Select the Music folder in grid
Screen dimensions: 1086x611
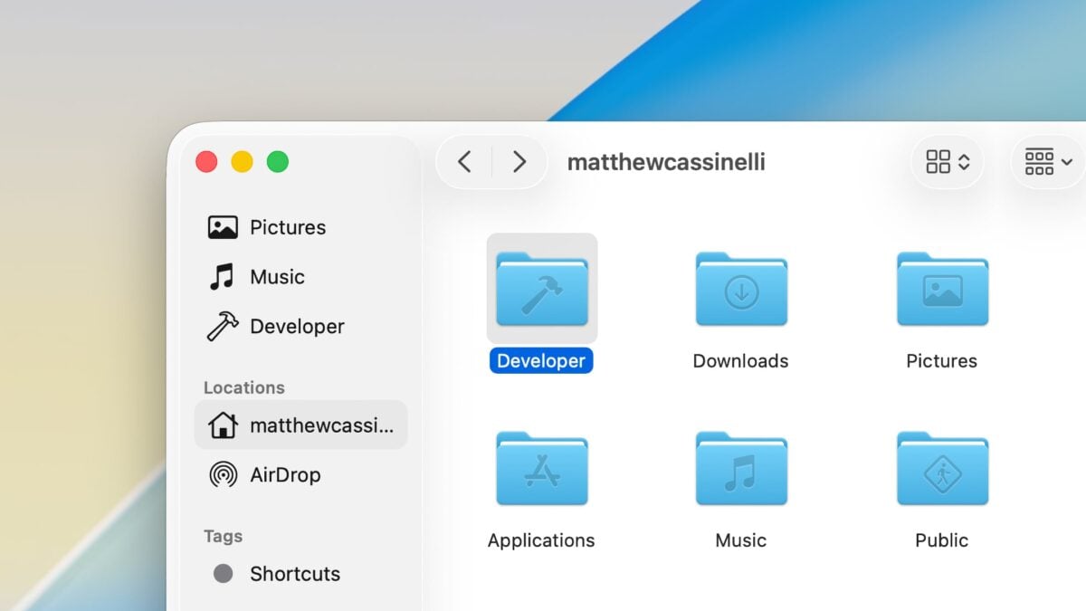[x=740, y=469]
